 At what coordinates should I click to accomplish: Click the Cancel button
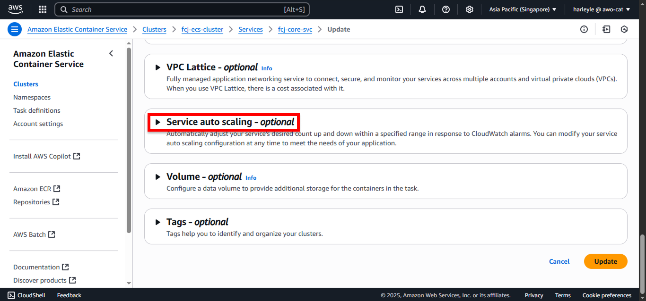(x=559, y=261)
